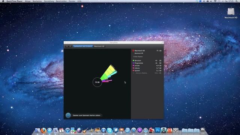Open the App Store Dock icon
The height and width of the screenshot is (135, 240).
[x=49, y=130]
